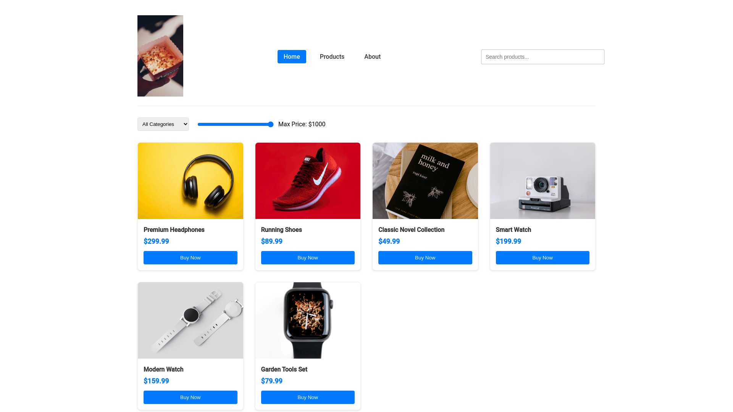Buy Now for Premium Headphones

click(x=191, y=257)
